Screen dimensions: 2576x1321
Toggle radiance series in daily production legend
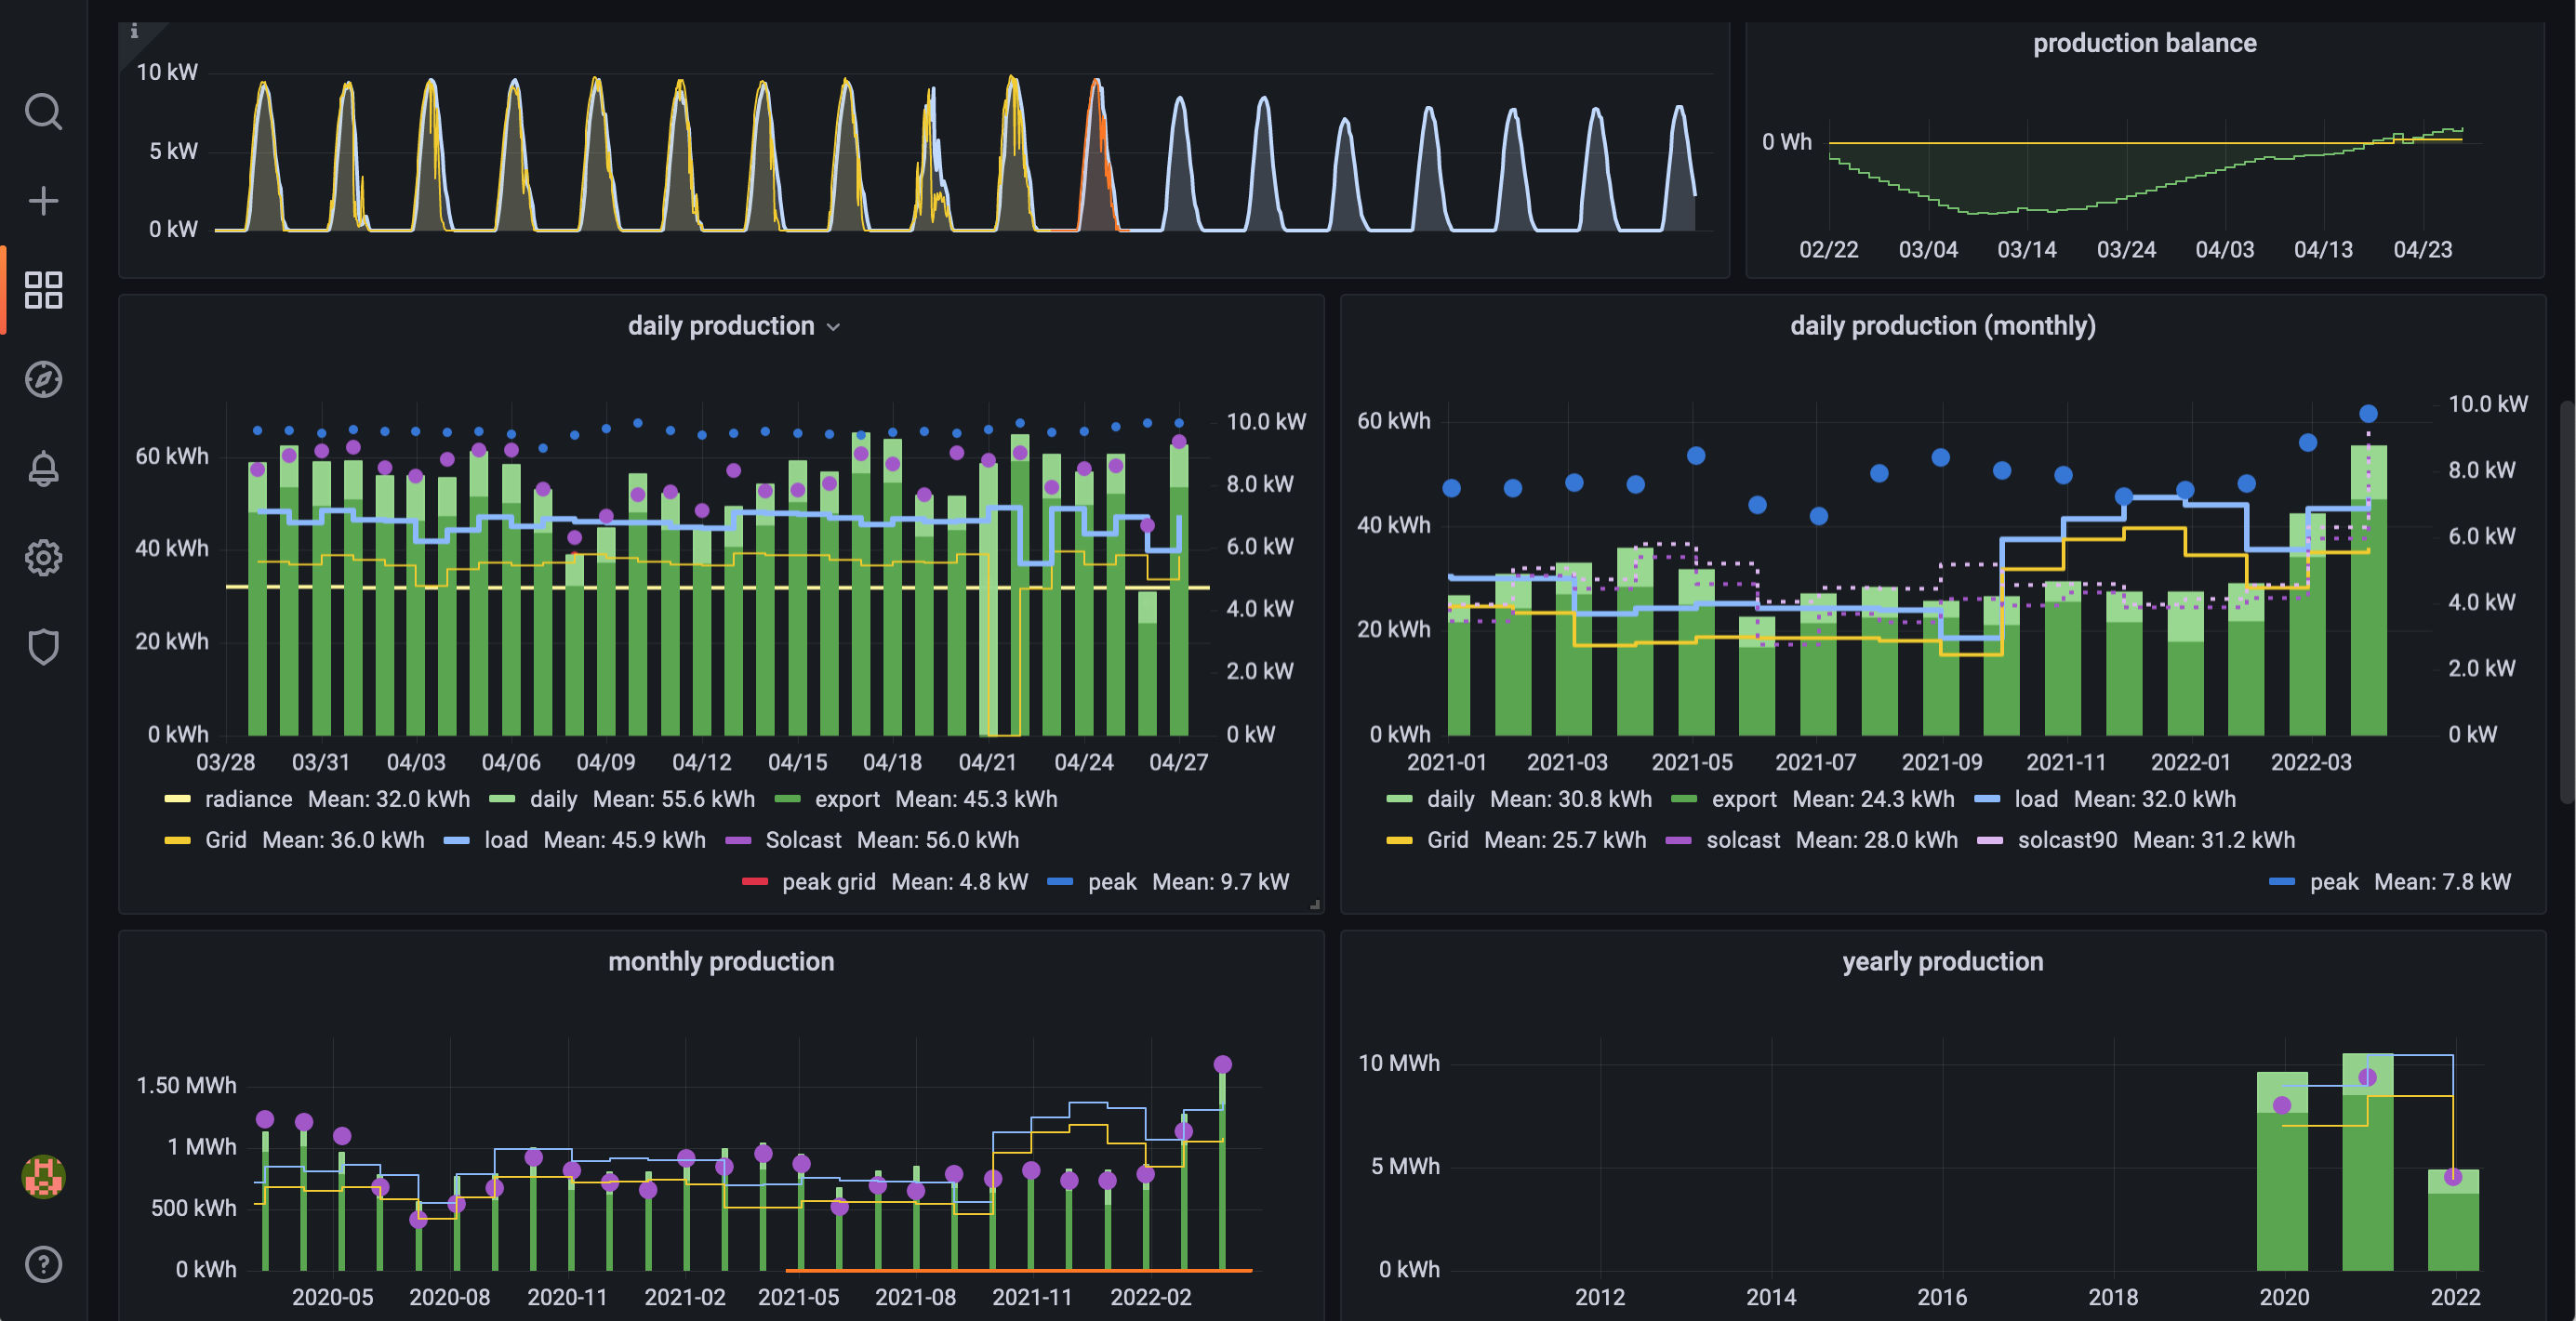click(248, 799)
